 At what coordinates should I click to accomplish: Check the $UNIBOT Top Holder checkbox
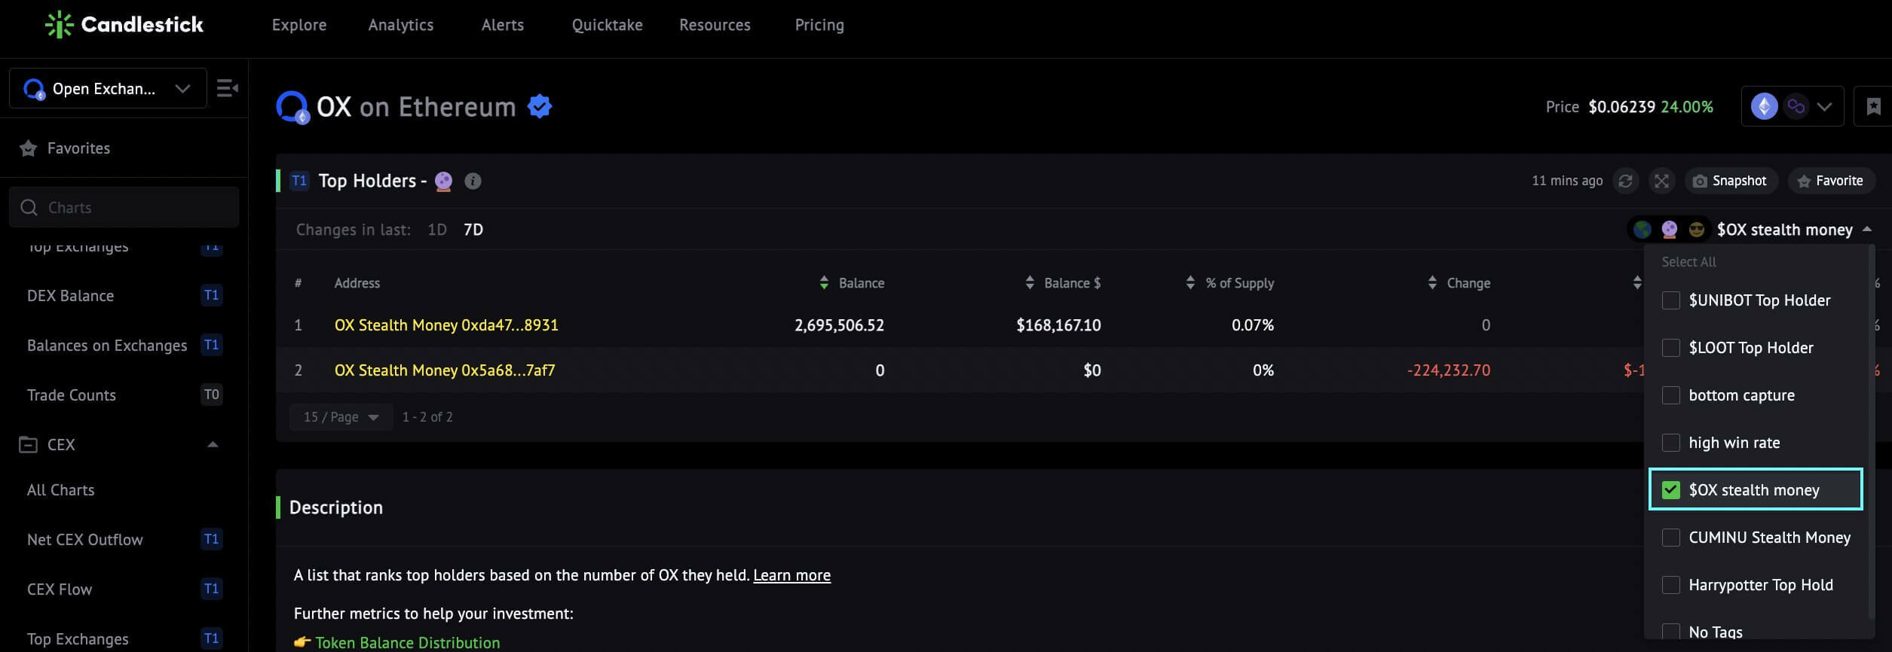point(1671,300)
